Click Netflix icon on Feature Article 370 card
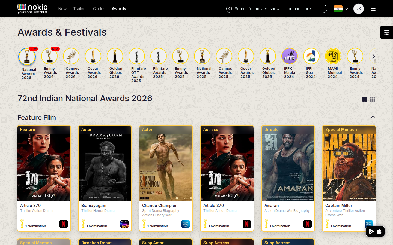This screenshot has width=393, height=245. pos(64,224)
